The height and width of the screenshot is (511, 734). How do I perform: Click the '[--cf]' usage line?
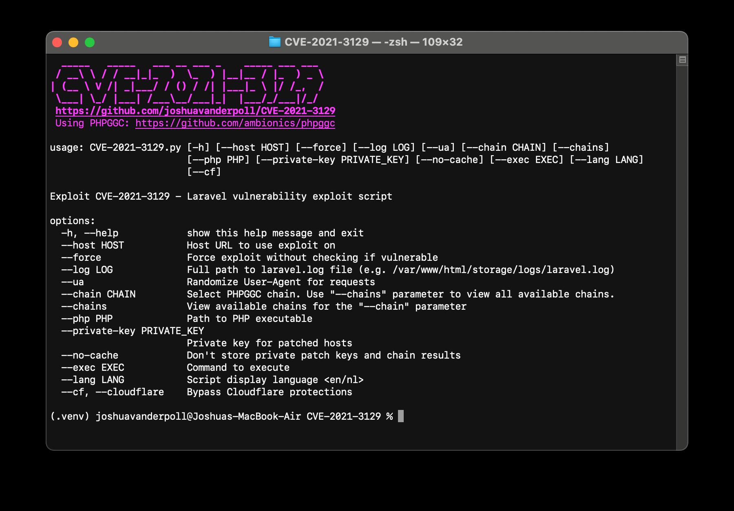(x=204, y=172)
